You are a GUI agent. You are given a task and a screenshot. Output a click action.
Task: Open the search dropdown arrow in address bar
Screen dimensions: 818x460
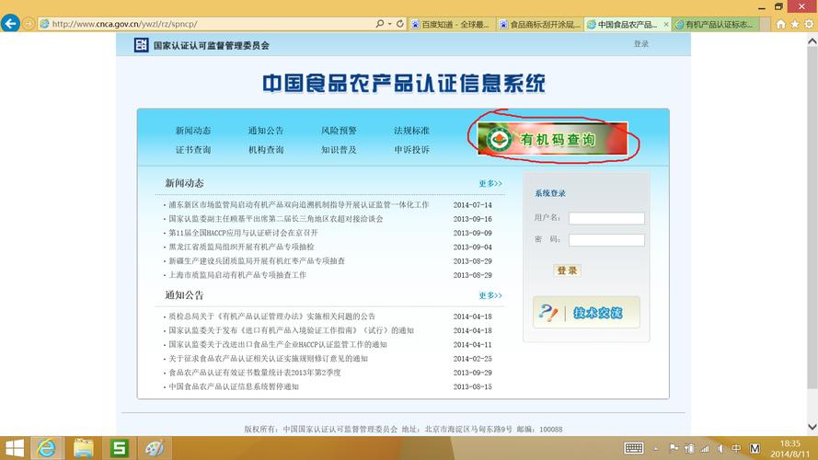(x=389, y=24)
